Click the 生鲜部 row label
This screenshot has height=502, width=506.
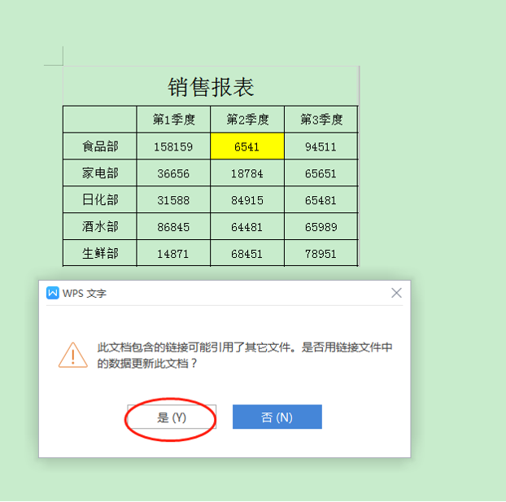pos(100,253)
